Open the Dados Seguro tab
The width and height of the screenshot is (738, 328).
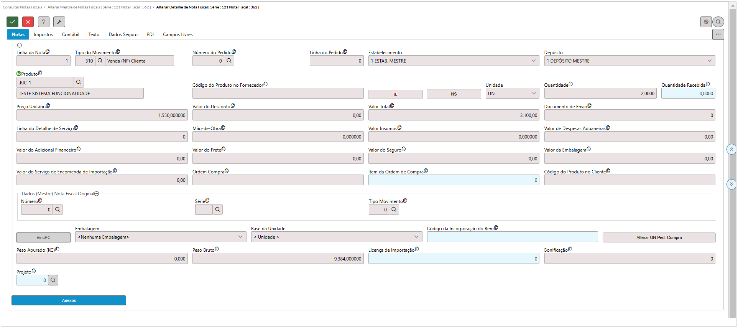(123, 35)
